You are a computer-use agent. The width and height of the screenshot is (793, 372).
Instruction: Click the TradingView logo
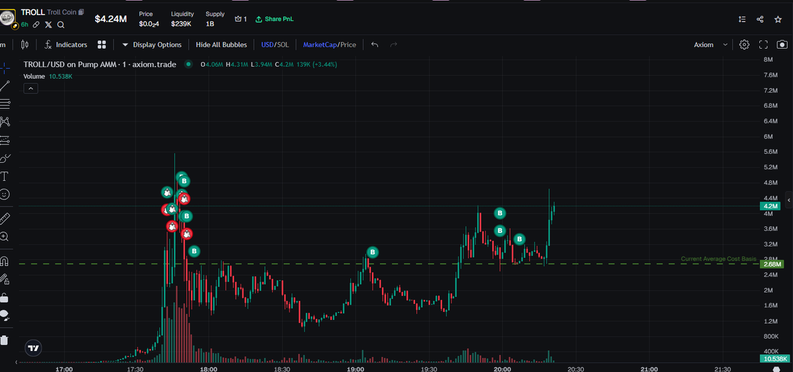coord(33,348)
